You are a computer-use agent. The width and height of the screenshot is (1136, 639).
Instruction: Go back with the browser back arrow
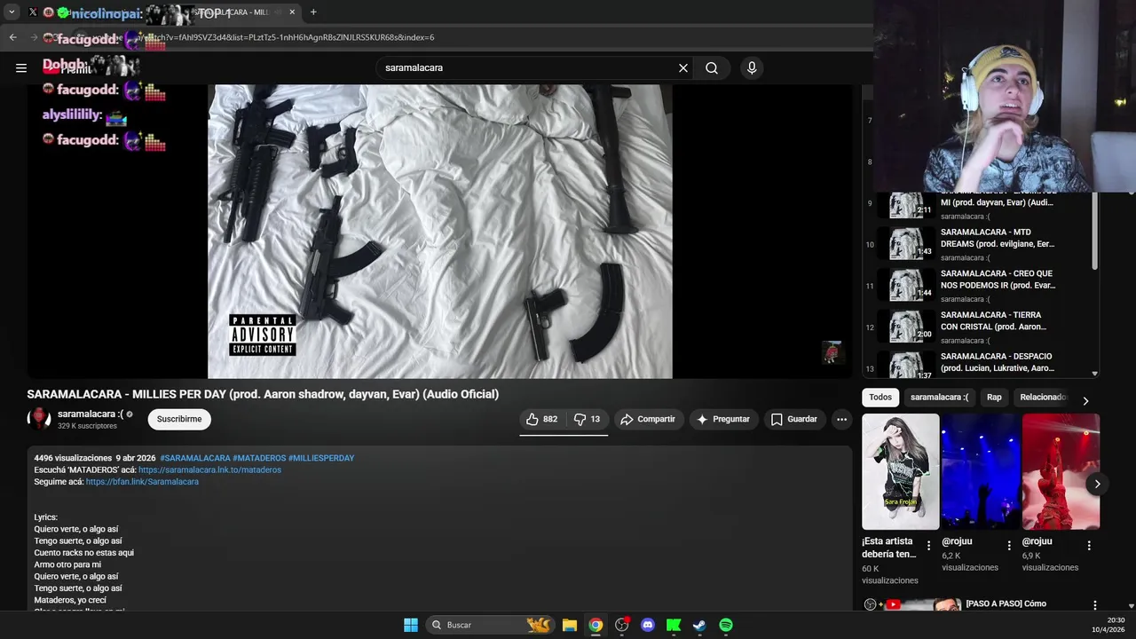(x=12, y=37)
